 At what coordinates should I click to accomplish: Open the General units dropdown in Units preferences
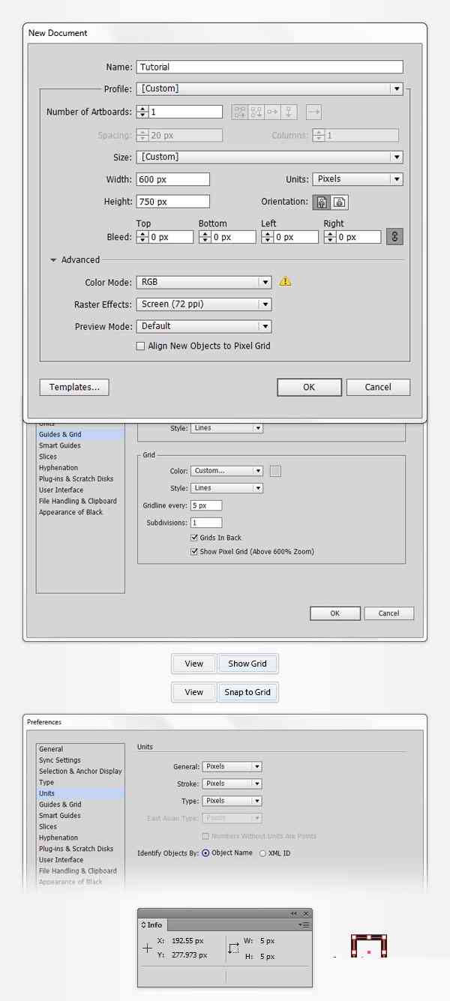[232, 767]
